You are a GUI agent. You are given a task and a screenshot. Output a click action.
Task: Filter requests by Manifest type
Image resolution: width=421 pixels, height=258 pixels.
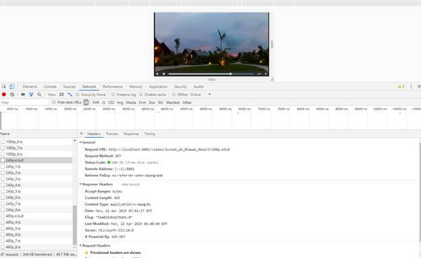[x=173, y=103]
